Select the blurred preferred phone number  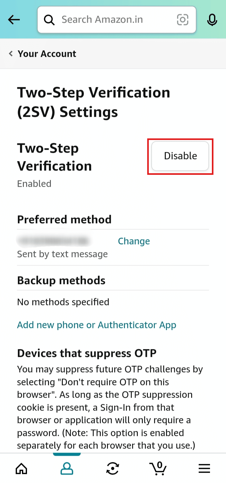tap(54, 241)
